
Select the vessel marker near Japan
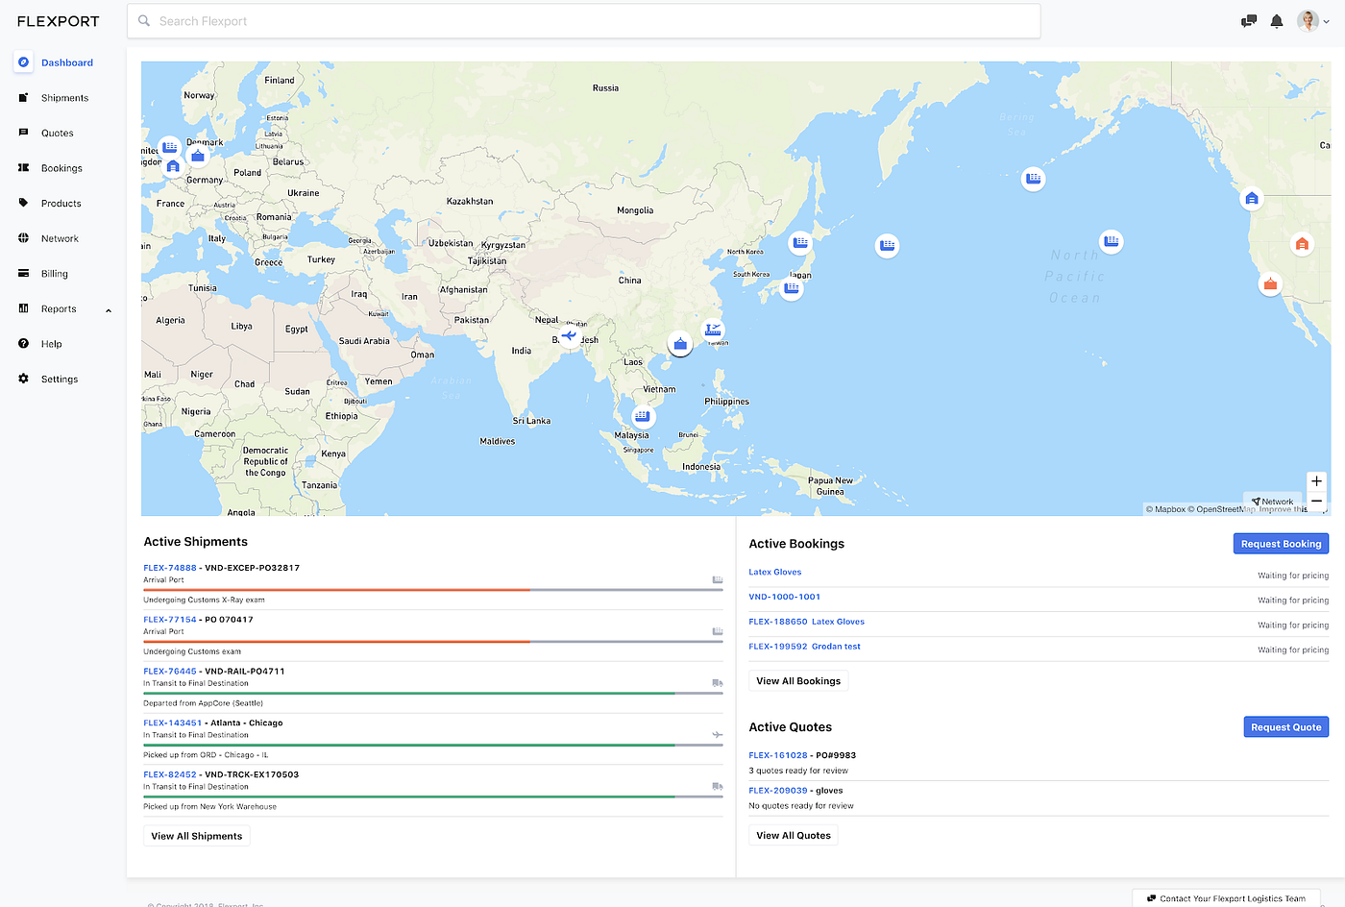791,287
